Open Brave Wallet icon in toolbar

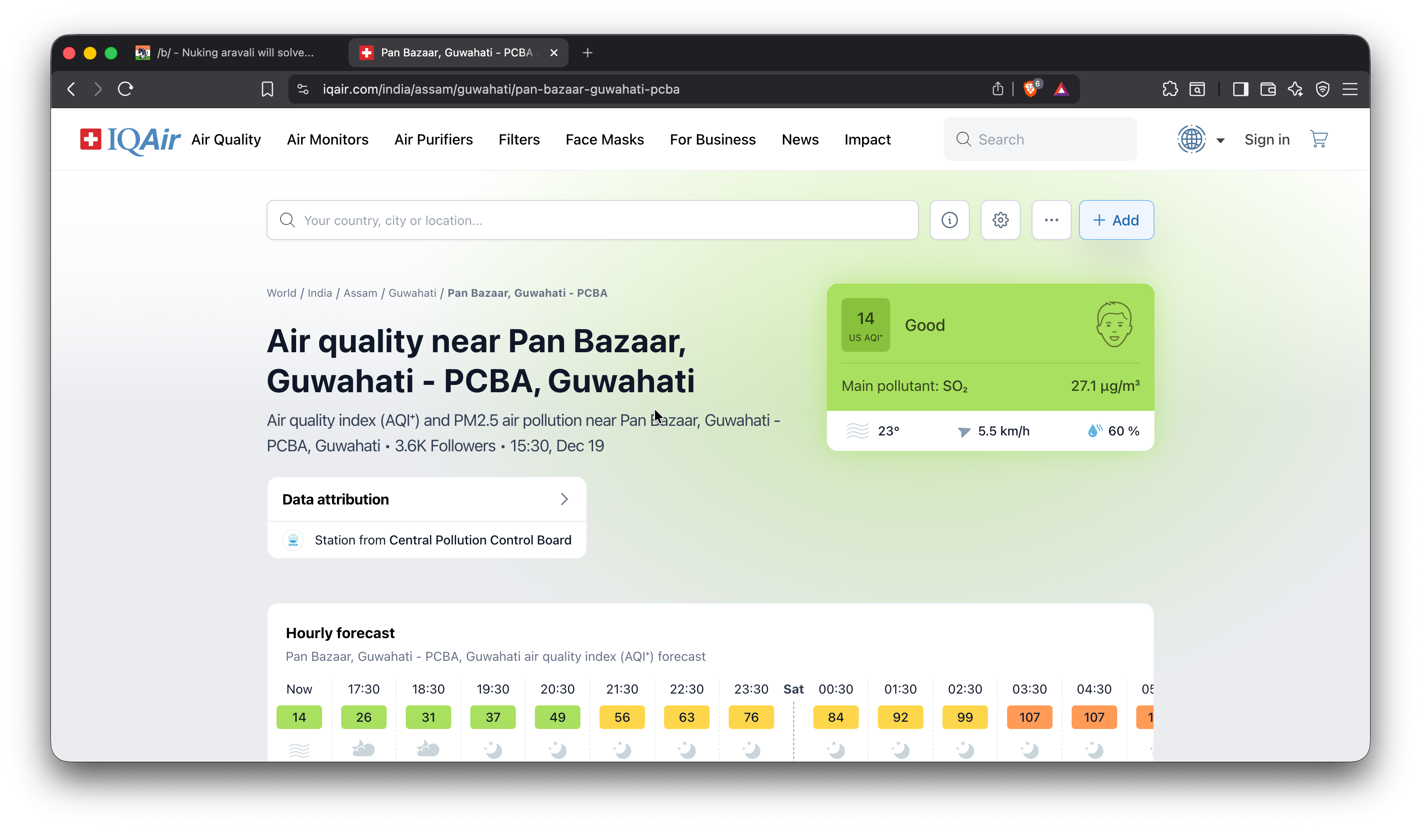[1268, 89]
